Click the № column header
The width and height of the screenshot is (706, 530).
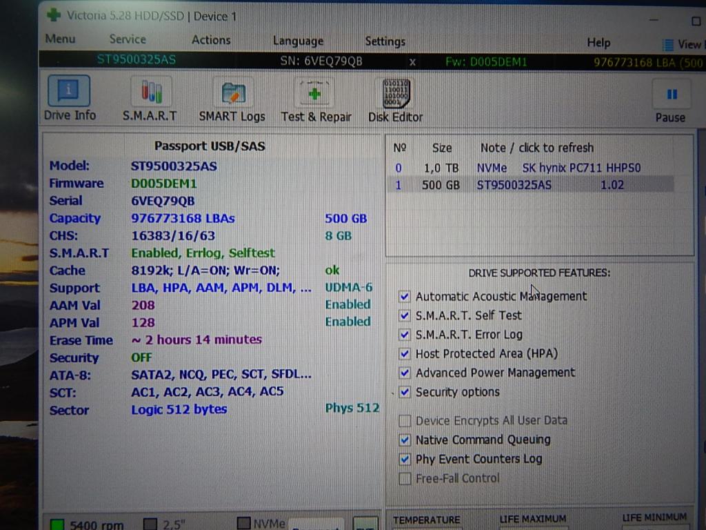point(399,148)
